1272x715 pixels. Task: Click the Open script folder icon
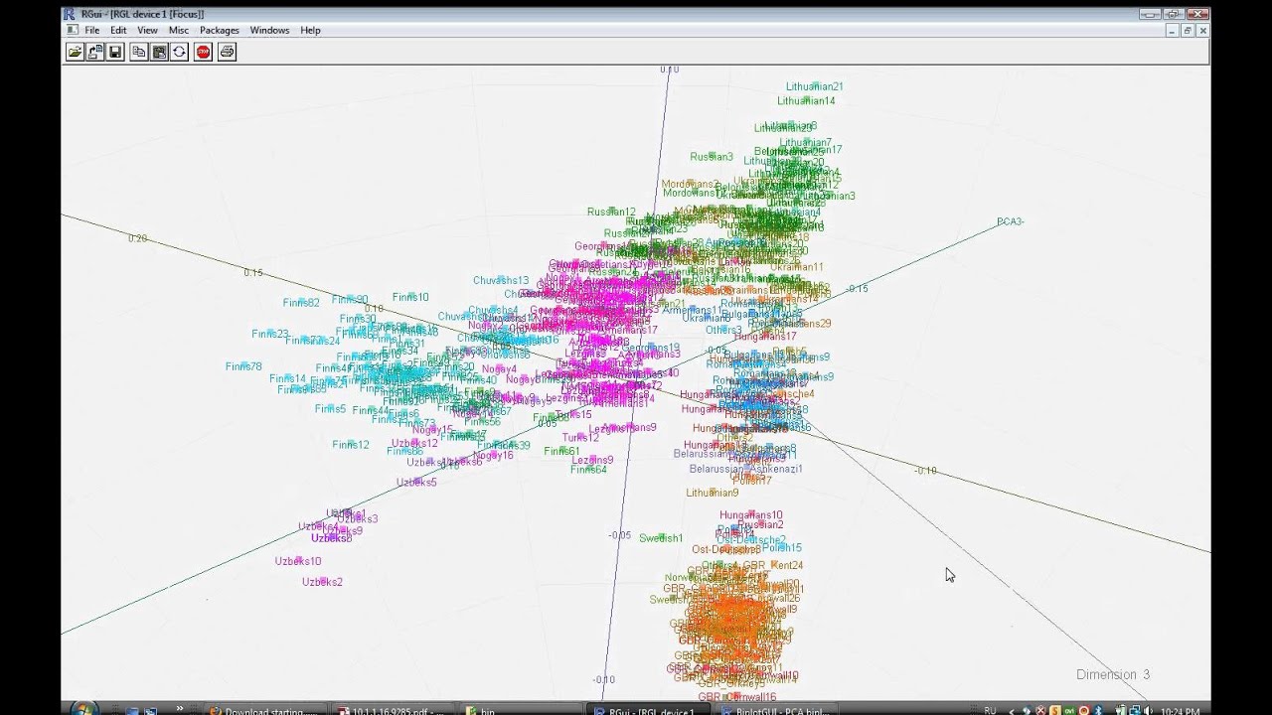click(x=75, y=52)
